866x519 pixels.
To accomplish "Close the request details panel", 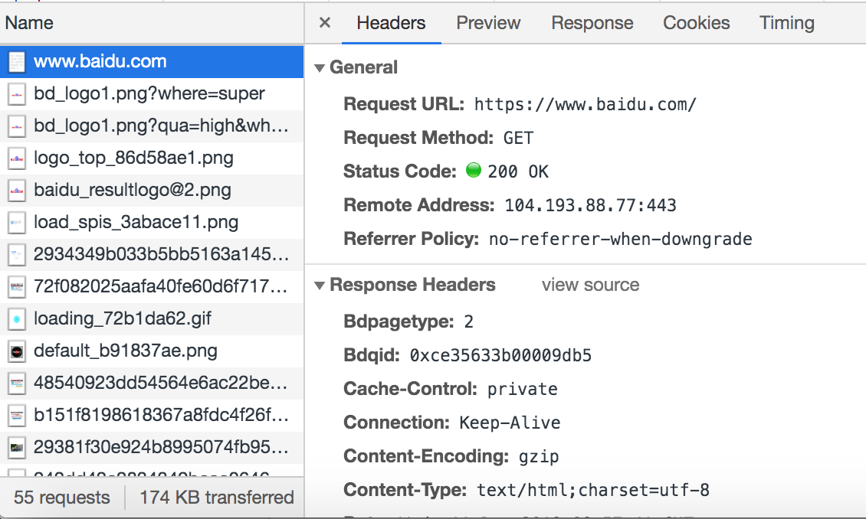I will tap(325, 23).
